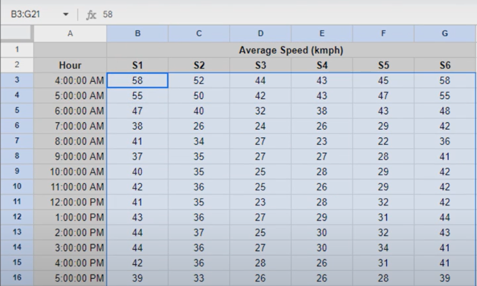Select row 2 header
The width and height of the screenshot is (477, 286).
tap(17, 65)
